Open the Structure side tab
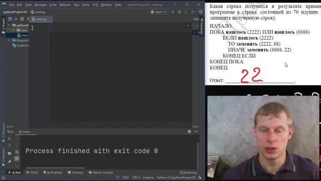 (x=4, y=133)
